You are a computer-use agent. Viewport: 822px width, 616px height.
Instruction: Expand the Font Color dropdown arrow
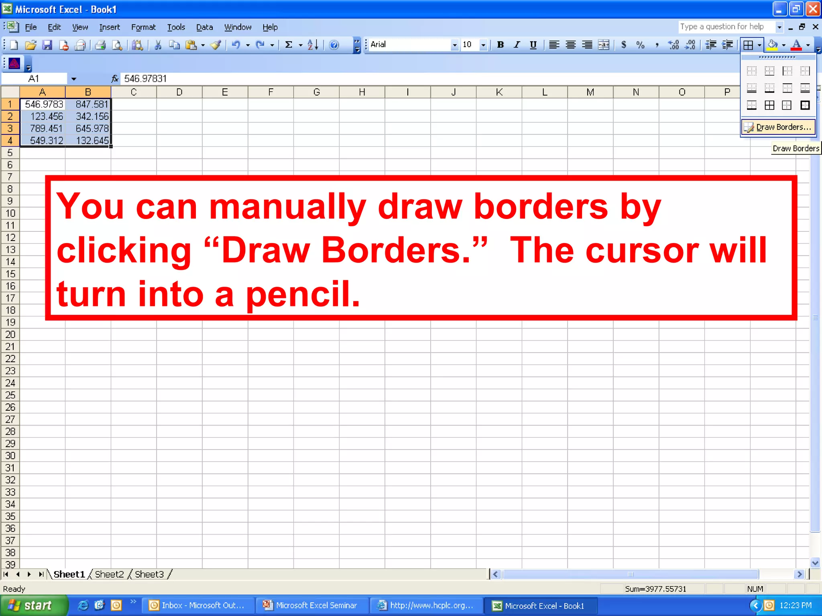tap(808, 45)
